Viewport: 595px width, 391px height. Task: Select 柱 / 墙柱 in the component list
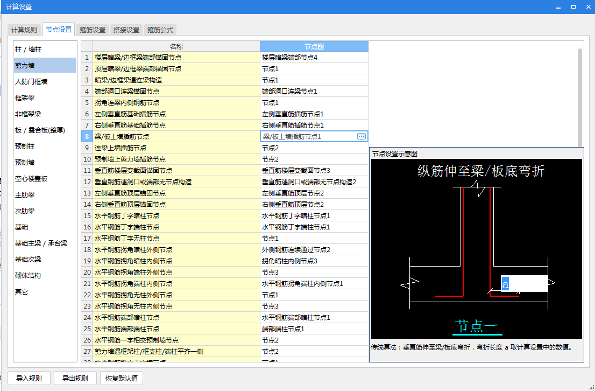[45, 50]
